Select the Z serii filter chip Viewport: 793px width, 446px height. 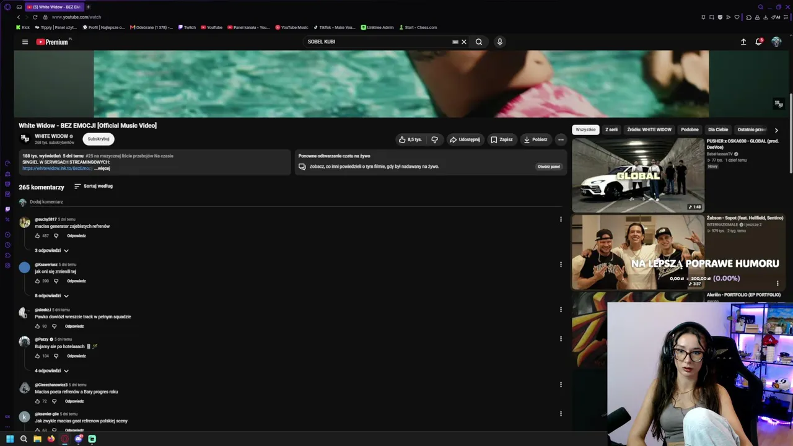[x=611, y=129]
